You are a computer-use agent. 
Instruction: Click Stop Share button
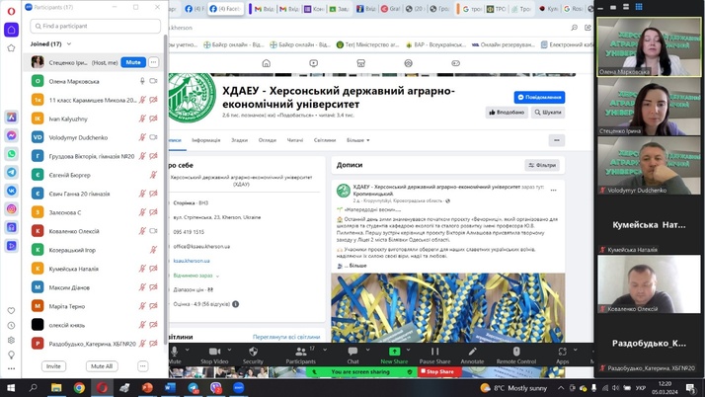pyautogui.click(x=439, y=372)
